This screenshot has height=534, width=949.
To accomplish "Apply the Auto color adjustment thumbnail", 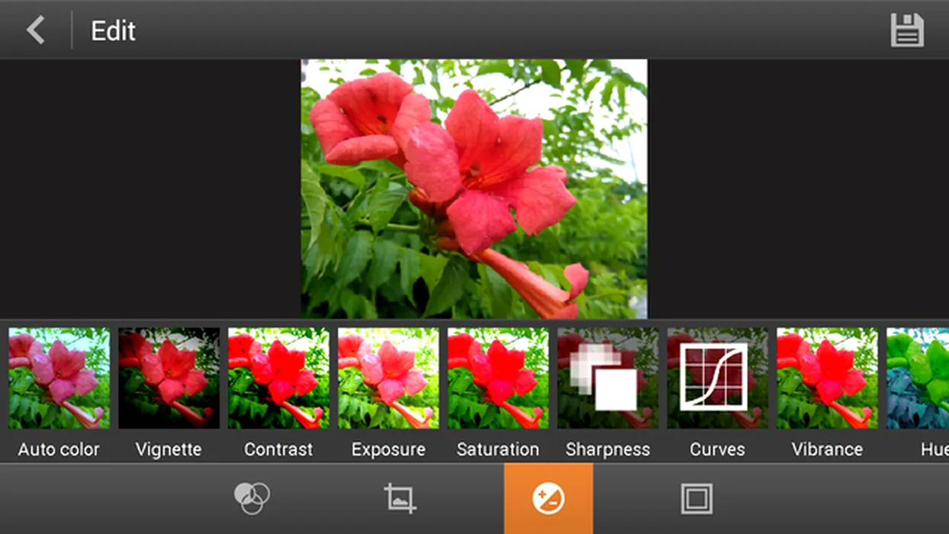I will click(x=59, y=378).
